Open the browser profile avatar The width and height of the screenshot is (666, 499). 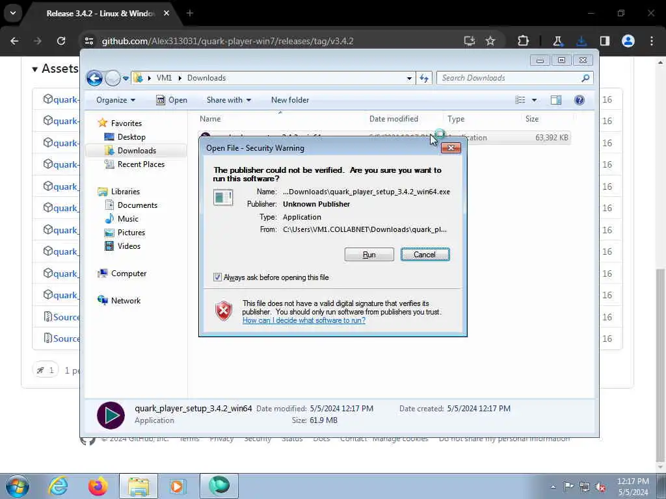pyautogui.click(x=628, y=41)
